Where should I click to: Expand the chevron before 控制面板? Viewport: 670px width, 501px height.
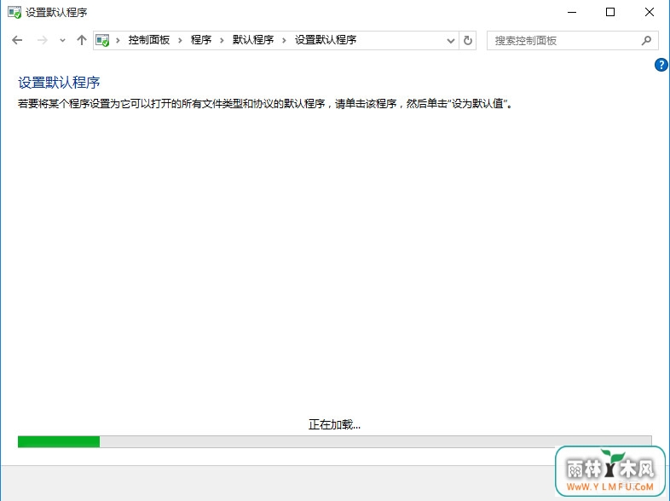click(118, 41)
